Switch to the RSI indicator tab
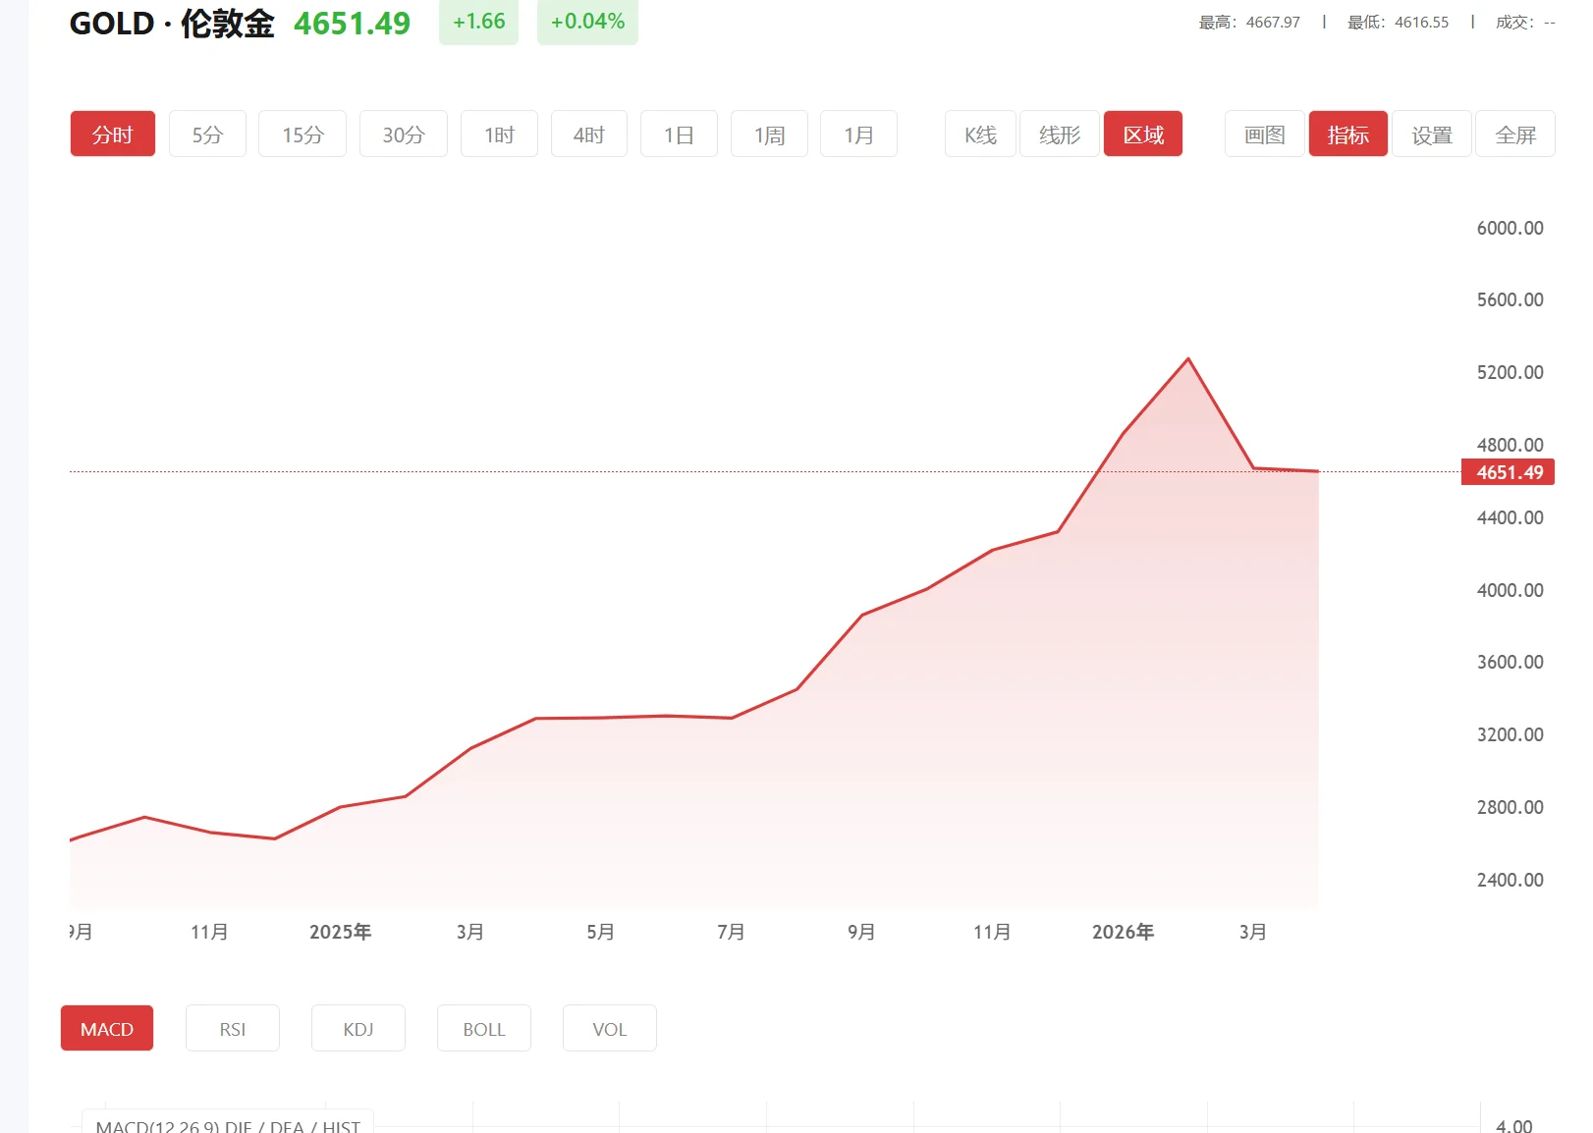This screenshot has width=1593, height=1133. pyautogui.click(x=233, y=1028)
